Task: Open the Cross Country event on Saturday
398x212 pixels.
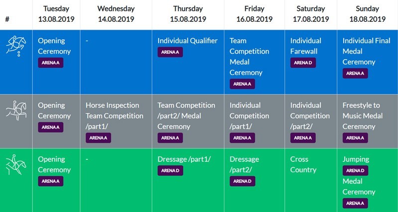Action: click(x=303, y=164)
